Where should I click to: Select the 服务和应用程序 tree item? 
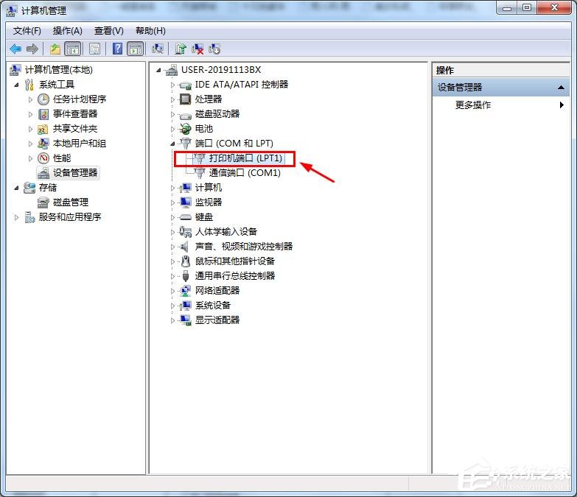[x=70, y=217]
